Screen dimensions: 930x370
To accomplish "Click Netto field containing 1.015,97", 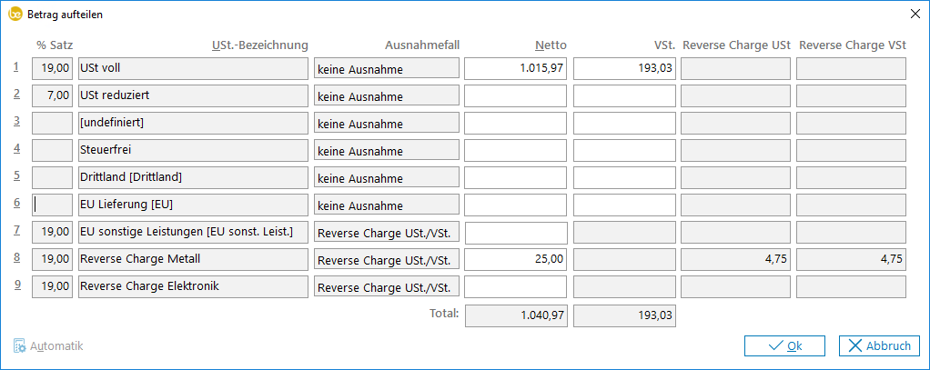I will coord(516,68).
